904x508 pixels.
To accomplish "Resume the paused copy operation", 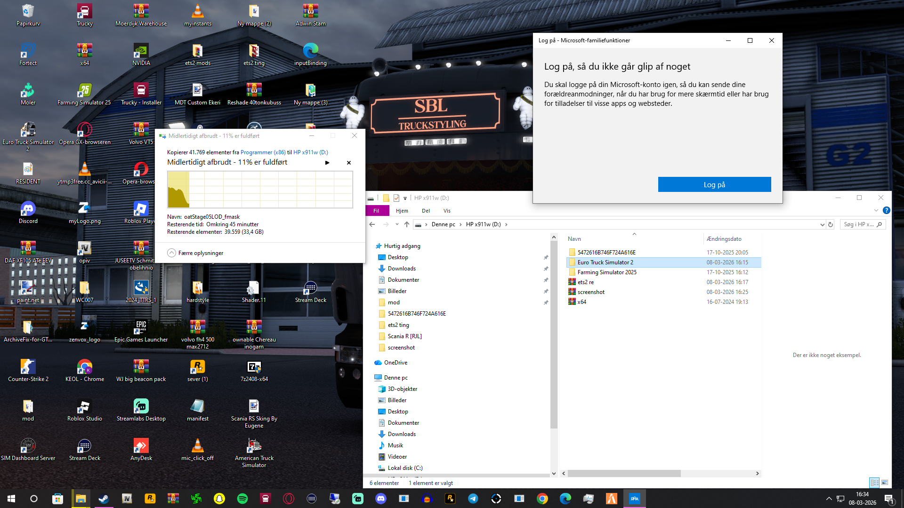I will pos(327,163).
